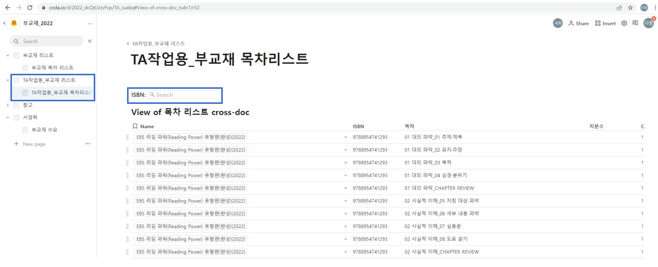This screenshot has height=267, width=658.
Task: Click the drag handle of the 01 주제·제목 row
Action: [127, 137]
